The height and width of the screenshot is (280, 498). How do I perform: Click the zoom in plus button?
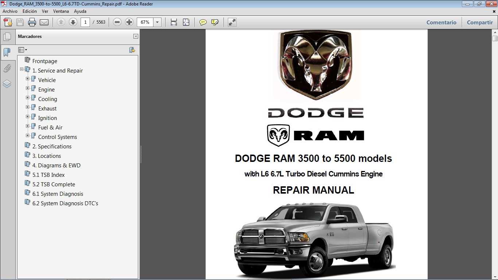tap(129, 22)
